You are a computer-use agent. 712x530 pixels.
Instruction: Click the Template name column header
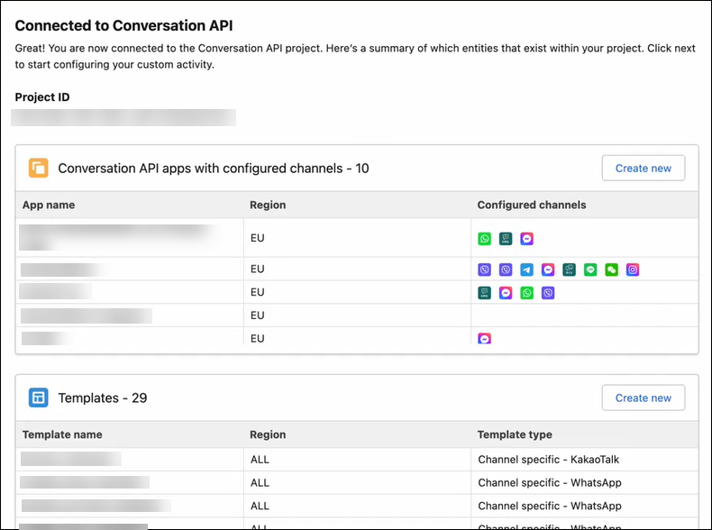62,434
